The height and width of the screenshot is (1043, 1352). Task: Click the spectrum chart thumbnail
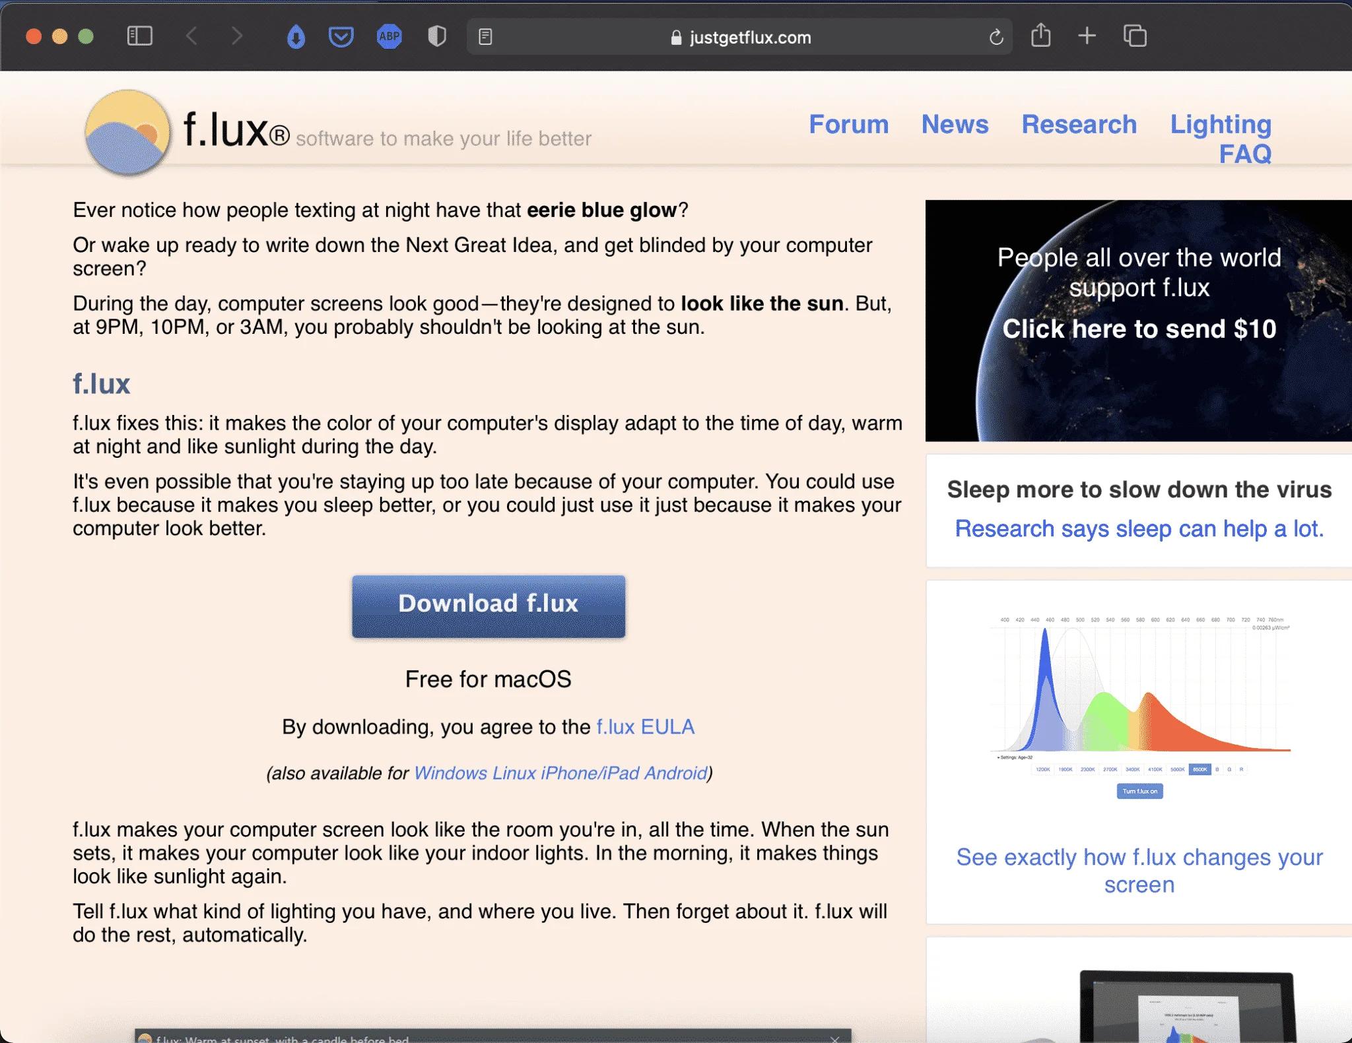pos(1139,706)
